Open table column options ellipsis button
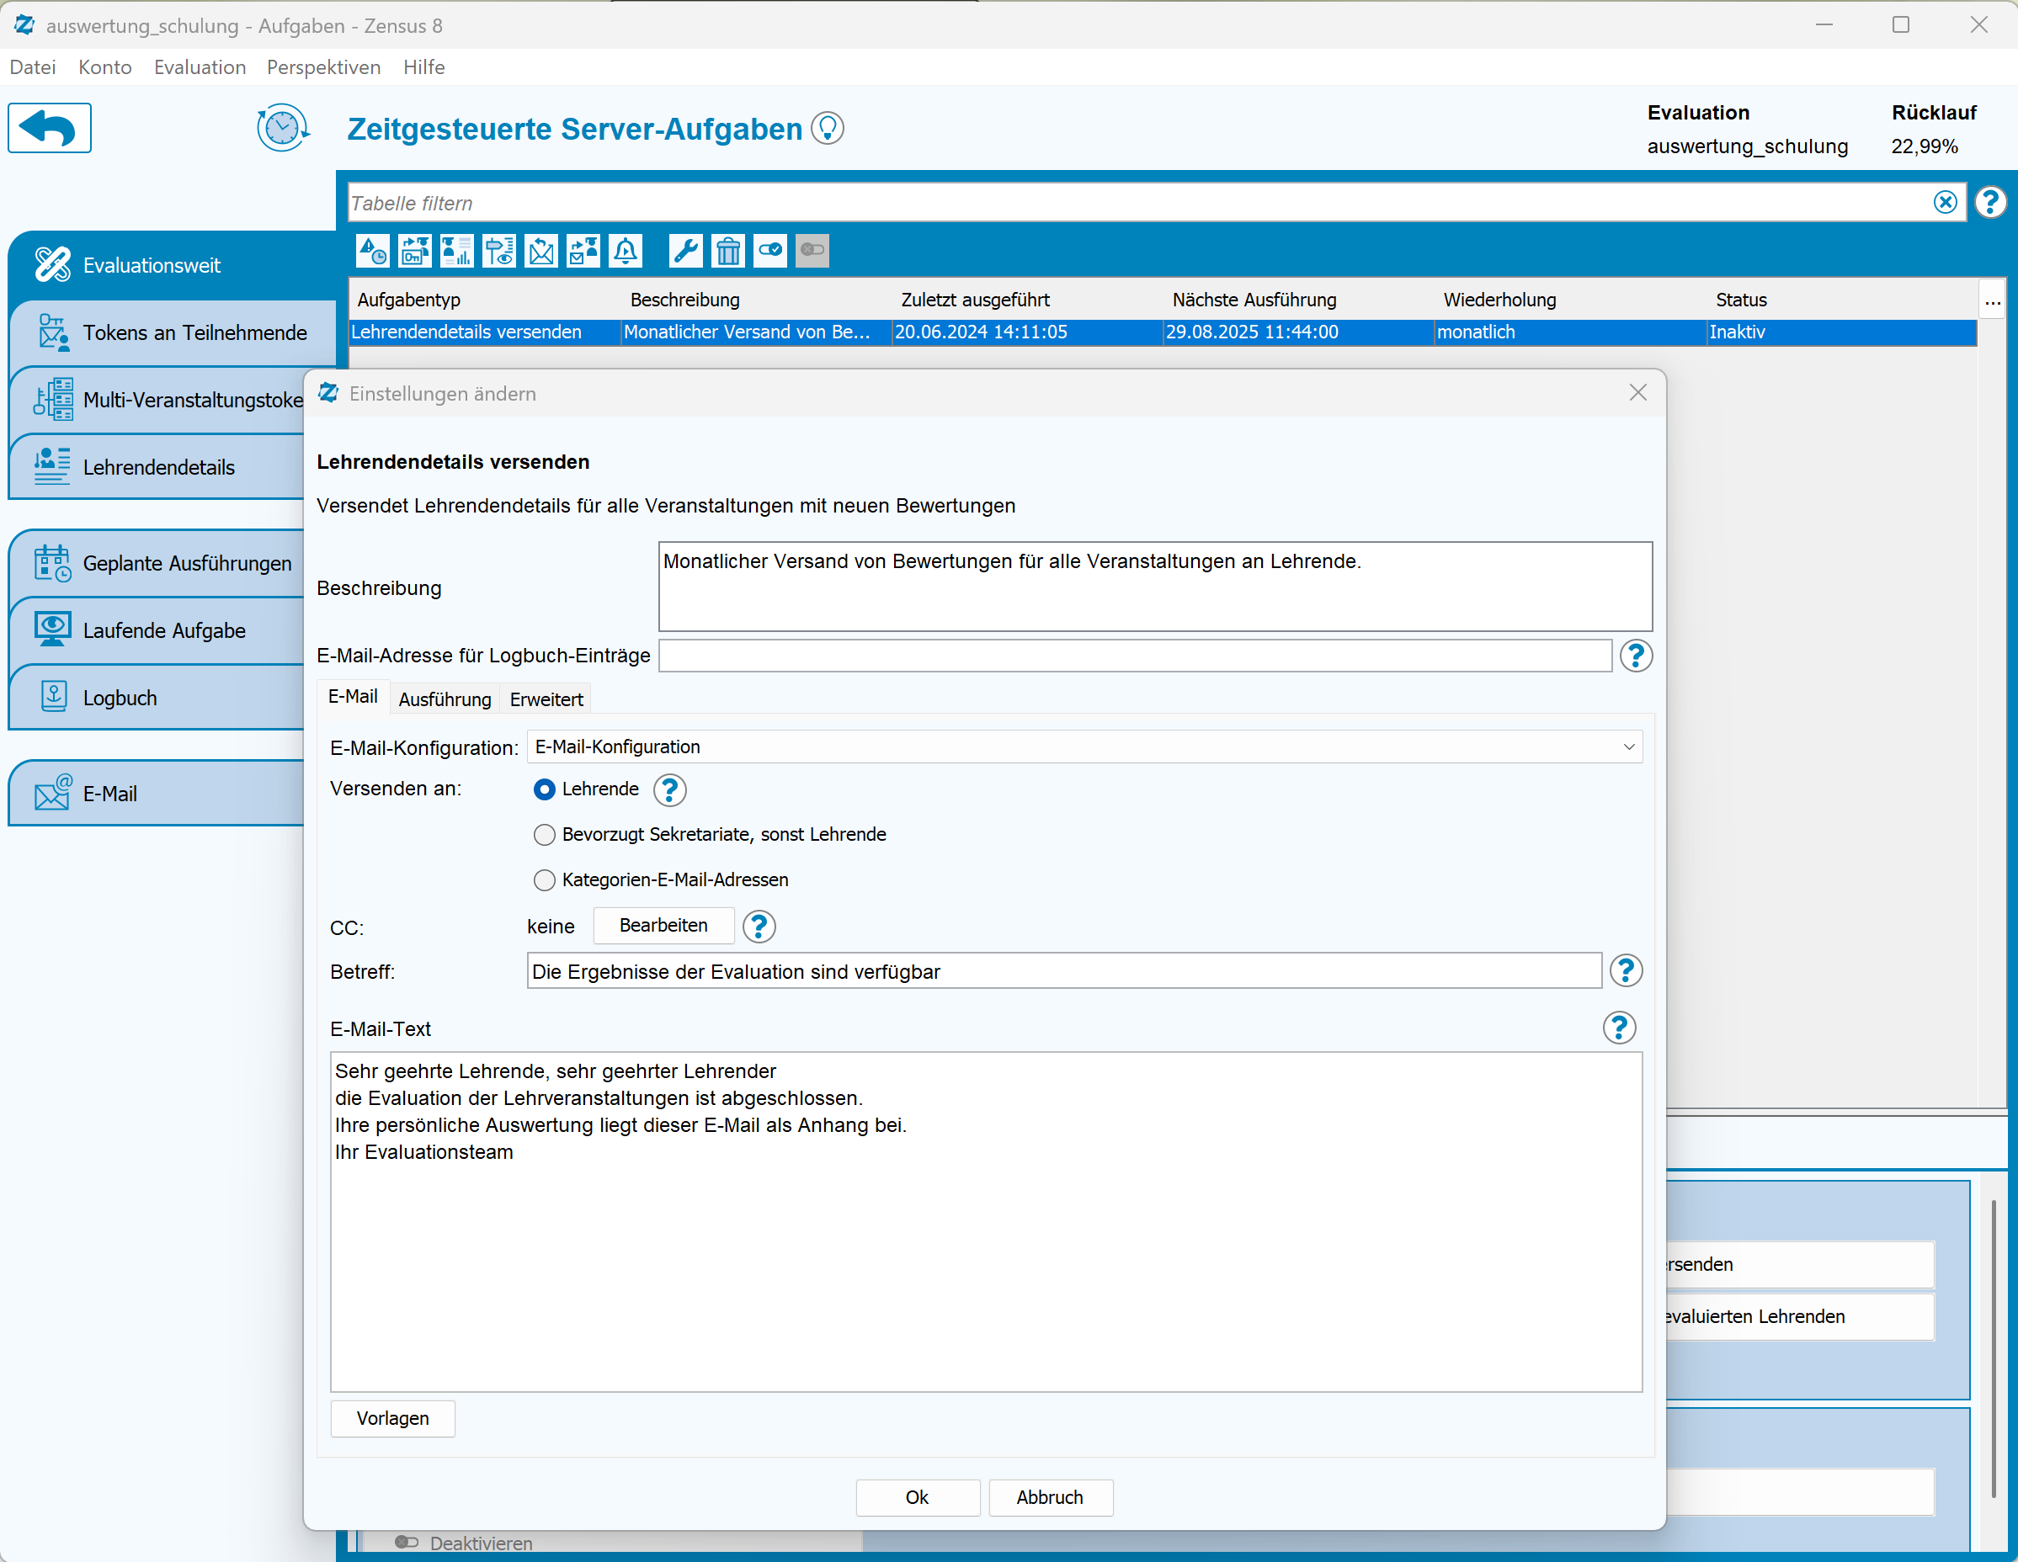The image size is (2018, 1562). click(1992, 300)
